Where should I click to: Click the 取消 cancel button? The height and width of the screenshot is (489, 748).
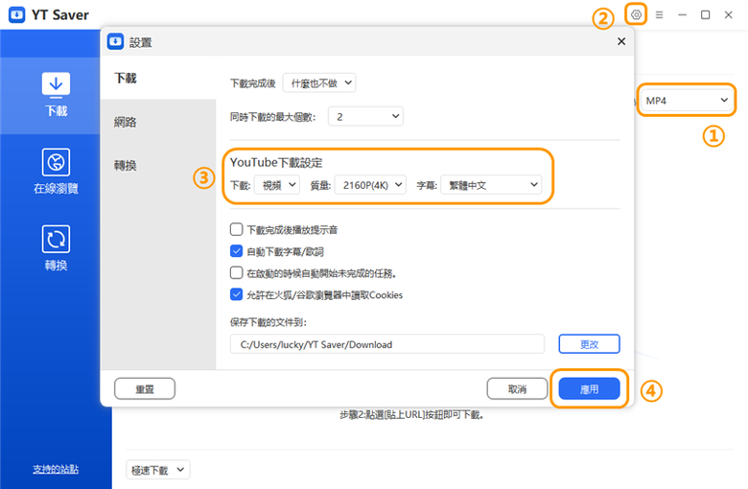click(x=517, y=389)
